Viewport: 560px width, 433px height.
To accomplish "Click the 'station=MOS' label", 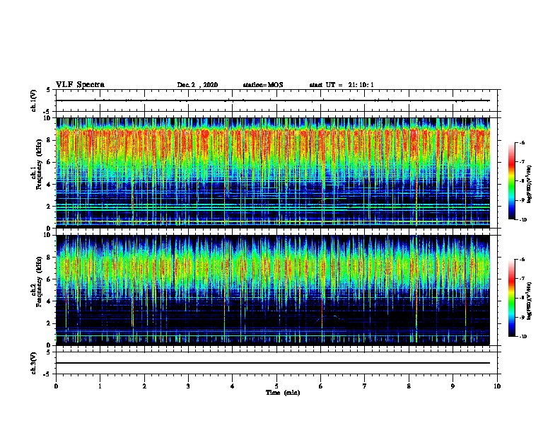I will [x=263, y=85].
